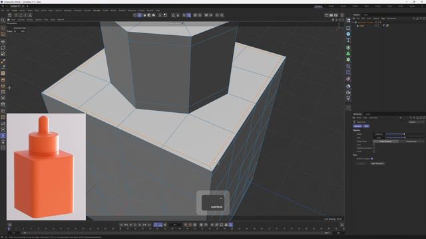
Task: Disable the Realtime Update checkbox
Action: point(372,159)
